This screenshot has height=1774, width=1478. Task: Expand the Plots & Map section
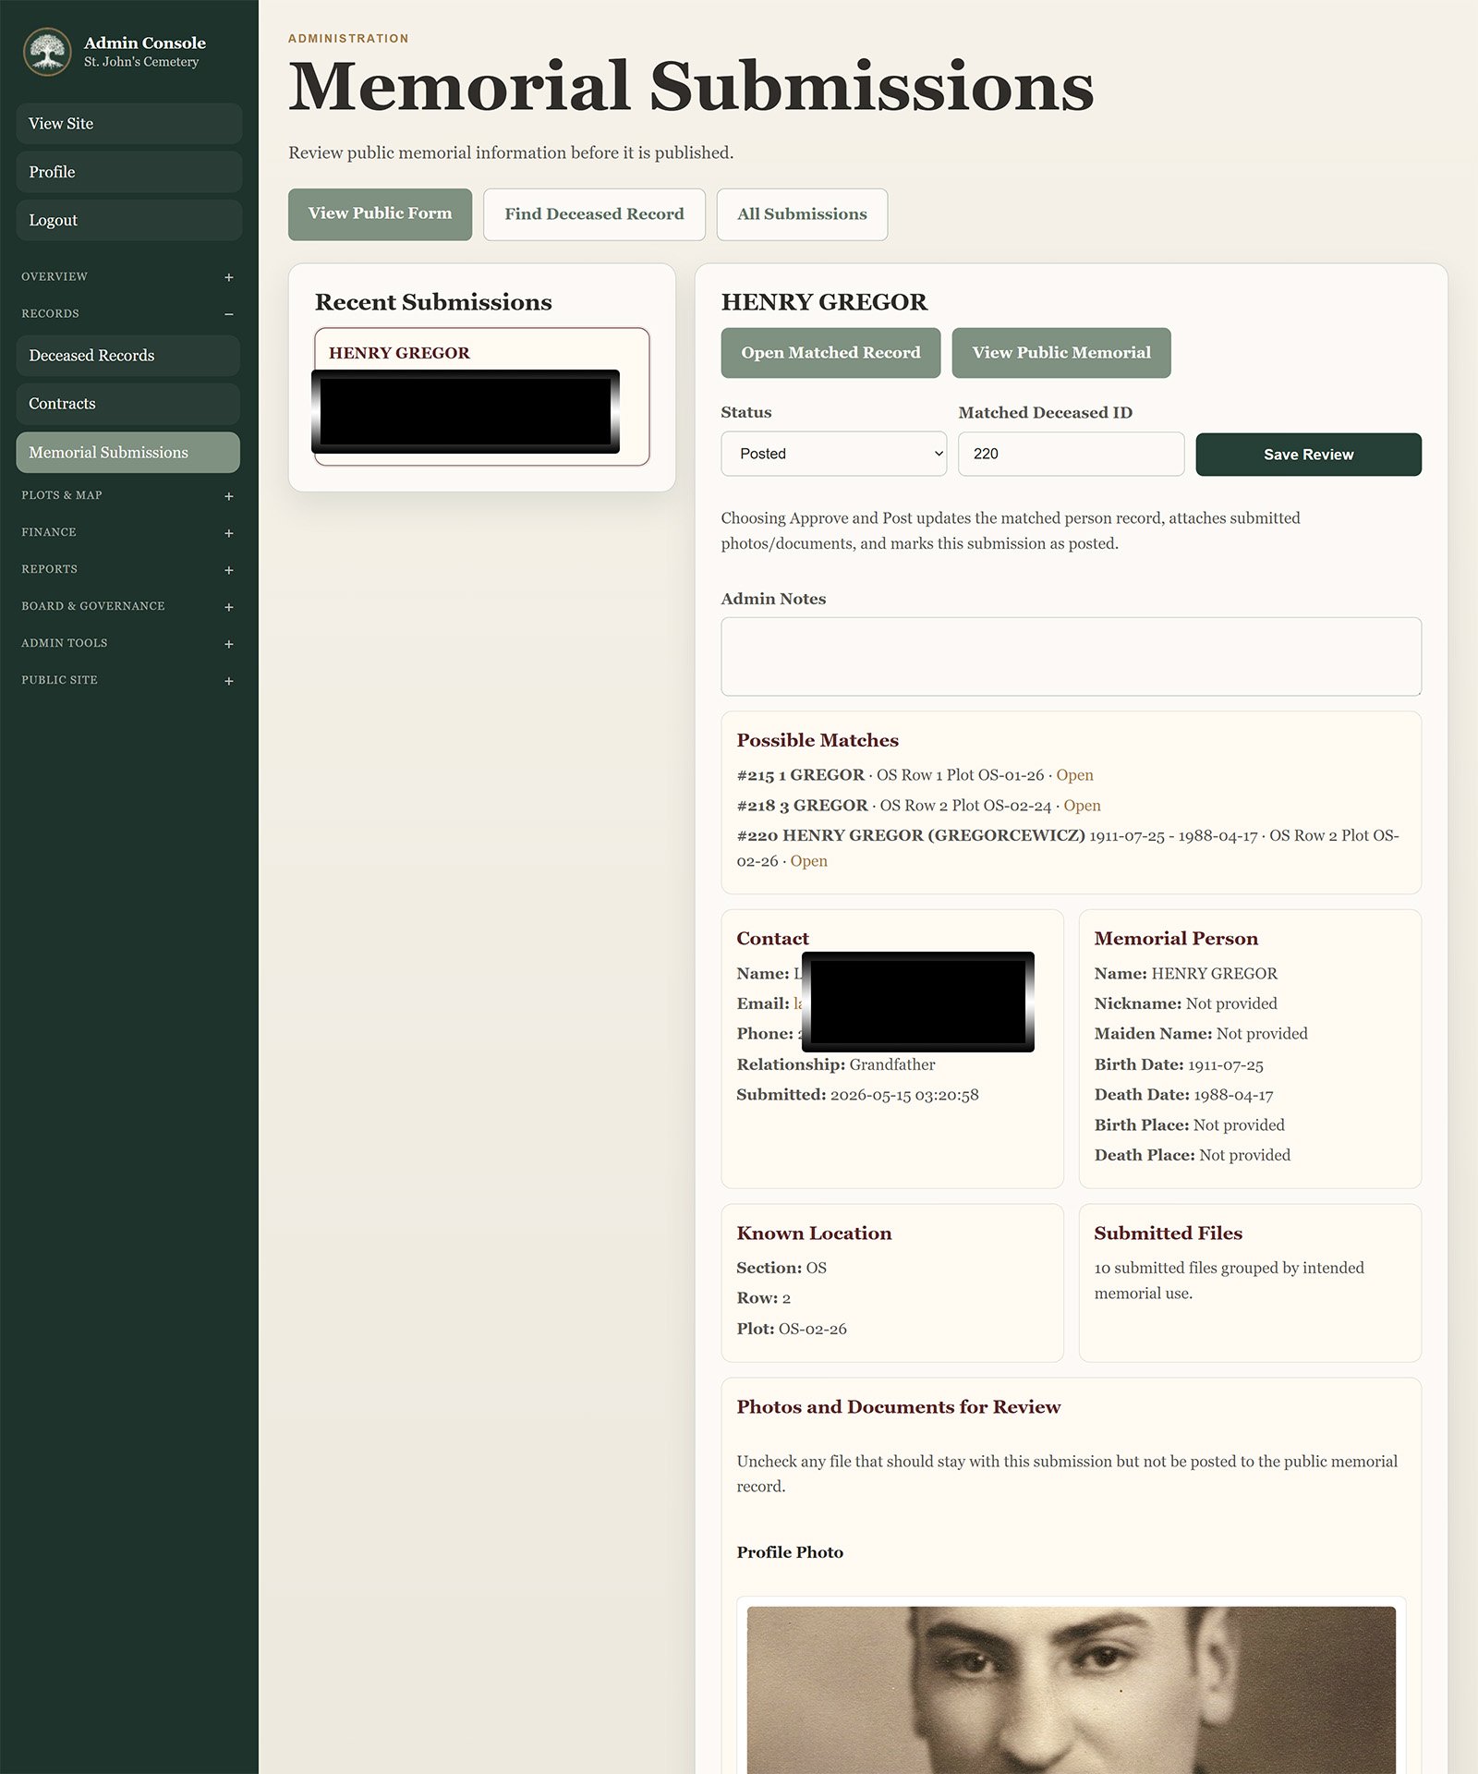127,496
